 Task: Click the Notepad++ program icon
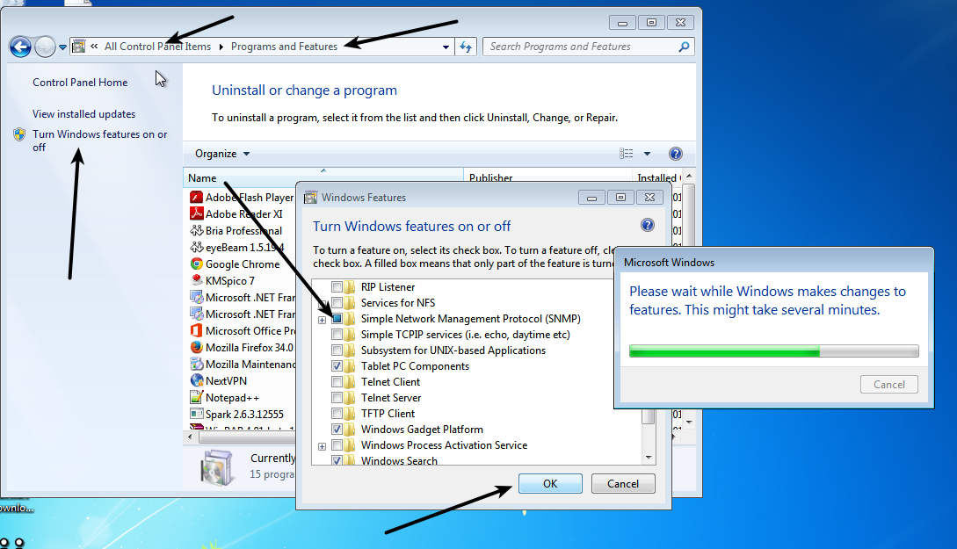[x=197, y=397]
